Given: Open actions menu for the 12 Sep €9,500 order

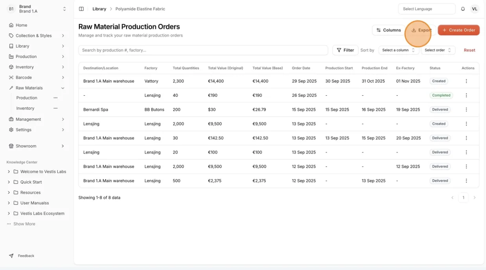Looking at the screenshot, I should point(466,166).
